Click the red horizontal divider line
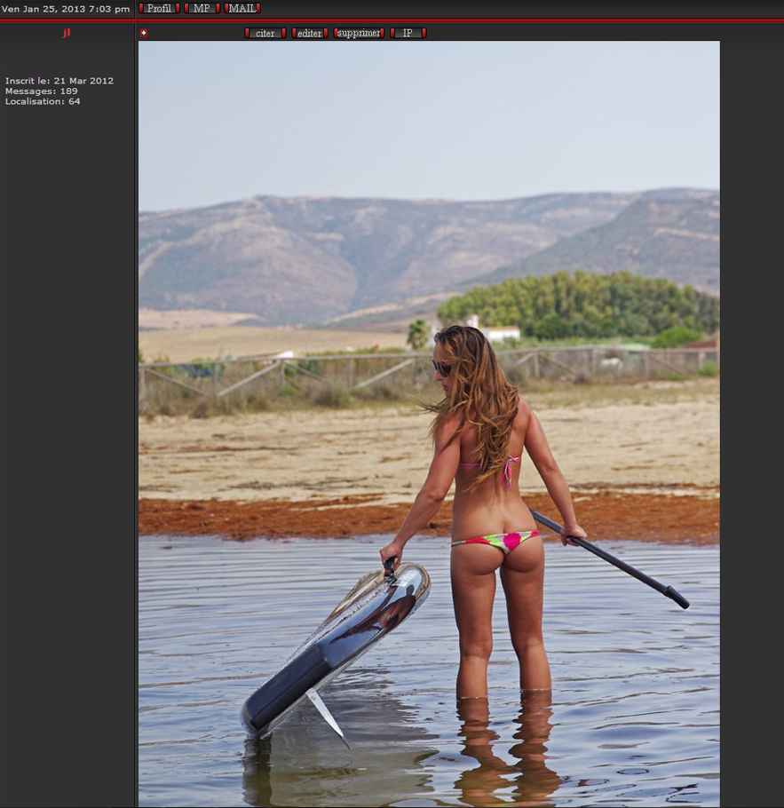The width and height of the screenshot is (784, 808). (x=392, y=20)
